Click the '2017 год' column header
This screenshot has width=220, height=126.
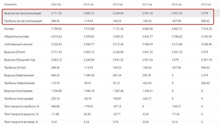tap(147, 4)
